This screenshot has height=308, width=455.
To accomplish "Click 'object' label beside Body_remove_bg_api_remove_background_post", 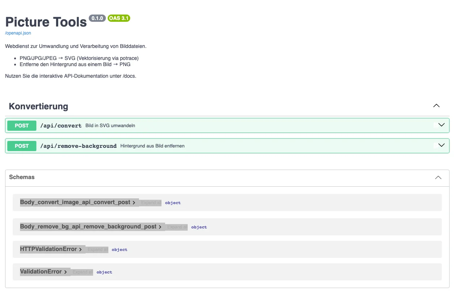I will click(x=199, y=227).
